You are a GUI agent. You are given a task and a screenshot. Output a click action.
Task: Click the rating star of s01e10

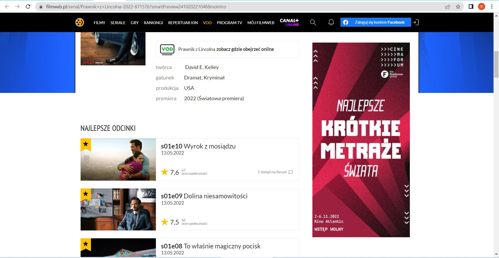click(x=165, y=172)
